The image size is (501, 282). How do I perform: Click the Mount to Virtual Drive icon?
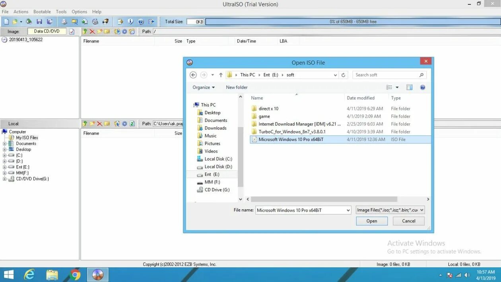95,21
